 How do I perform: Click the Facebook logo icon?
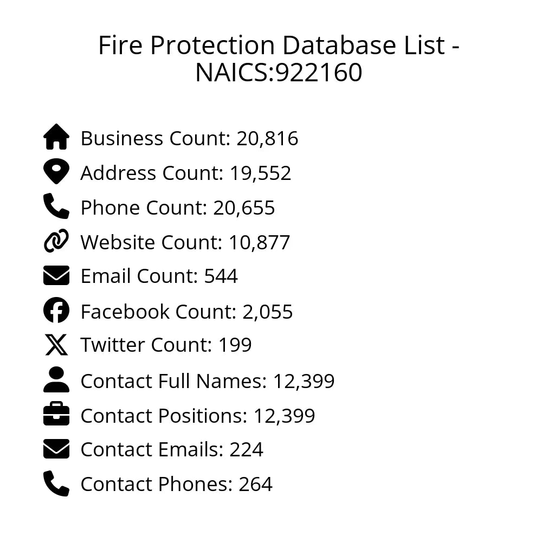[56, 311]
